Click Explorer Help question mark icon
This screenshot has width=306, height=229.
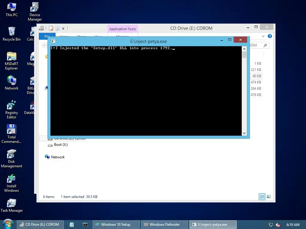pyautogui.click(x=270, y=36)
